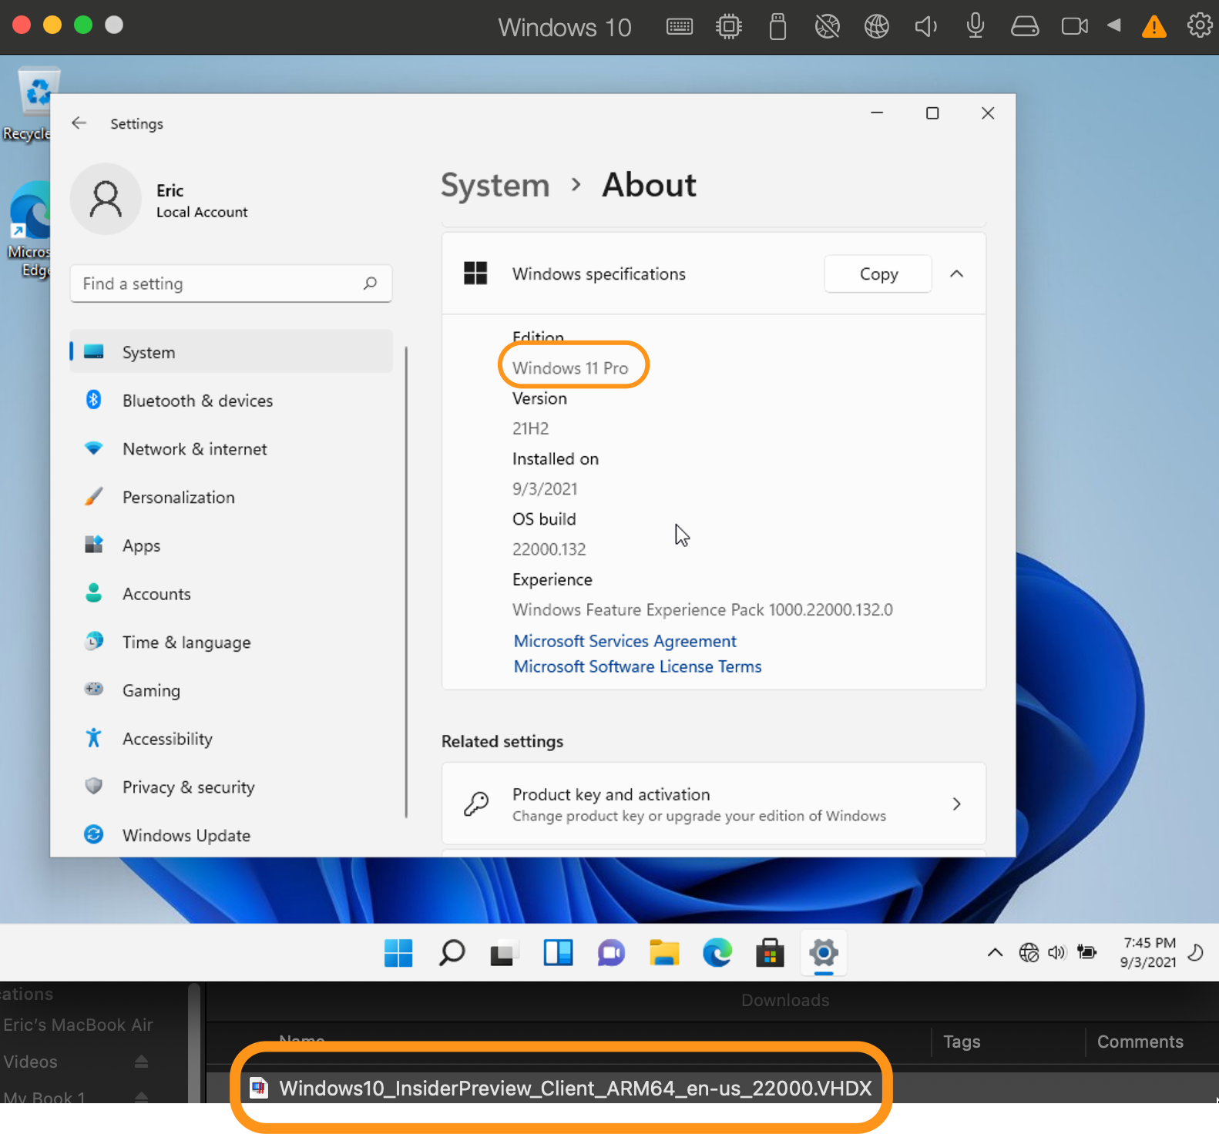Click the crossed-out network icon in VM toolbar
Screen dimensions: 1219x1134
827,27
